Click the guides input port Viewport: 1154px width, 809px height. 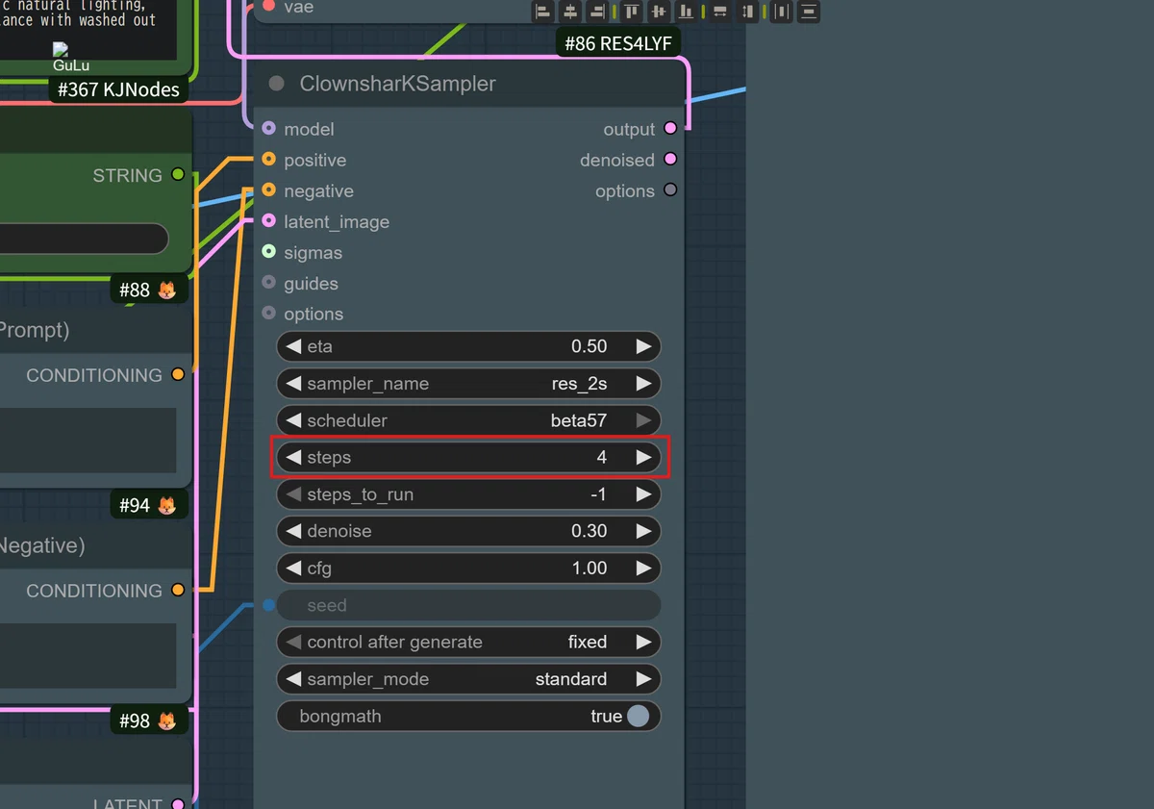tap(268, 283)
